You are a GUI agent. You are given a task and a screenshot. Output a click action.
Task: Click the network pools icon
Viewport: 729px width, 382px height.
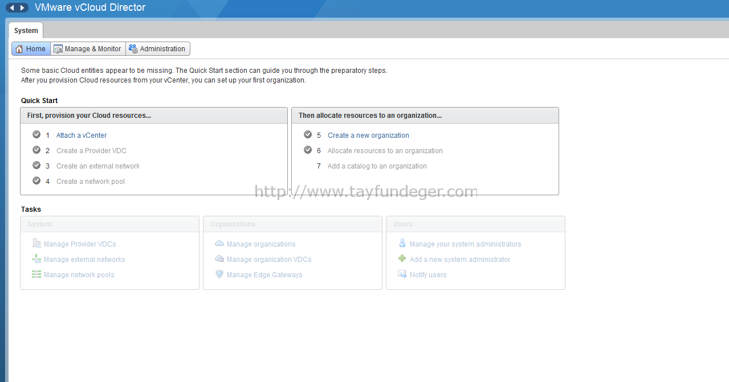click(36, 274)
